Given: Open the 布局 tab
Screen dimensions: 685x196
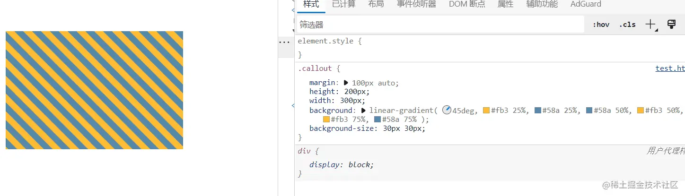Looking at the screenshot, I should (x=376, y=4).
